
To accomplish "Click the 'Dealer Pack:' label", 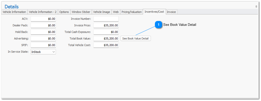I will point(20,26).
